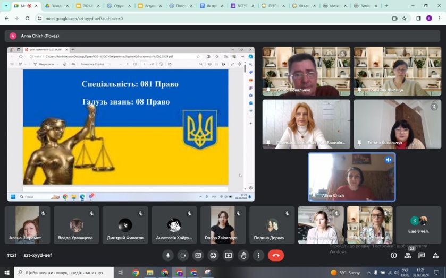Show hidden system tray icons
This screenshot has height=278, width=446.
tap(368, 273)
